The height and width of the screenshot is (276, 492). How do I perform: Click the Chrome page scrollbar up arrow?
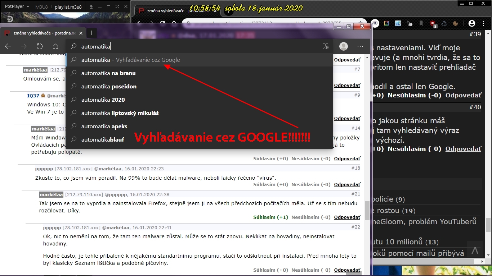tap(488, 33)
